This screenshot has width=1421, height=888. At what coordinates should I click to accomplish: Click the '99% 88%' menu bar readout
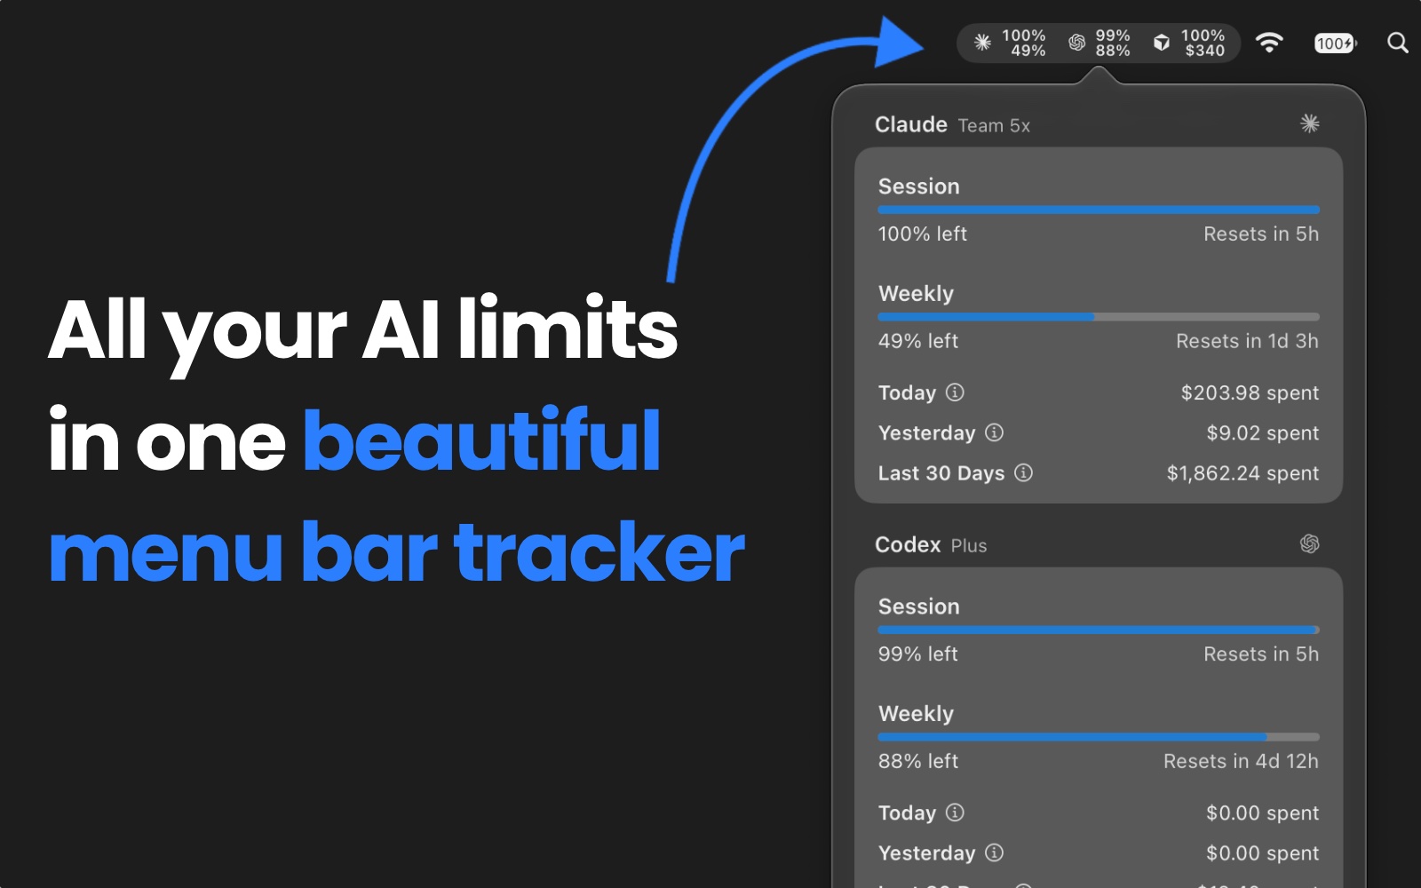[1113, 43]
